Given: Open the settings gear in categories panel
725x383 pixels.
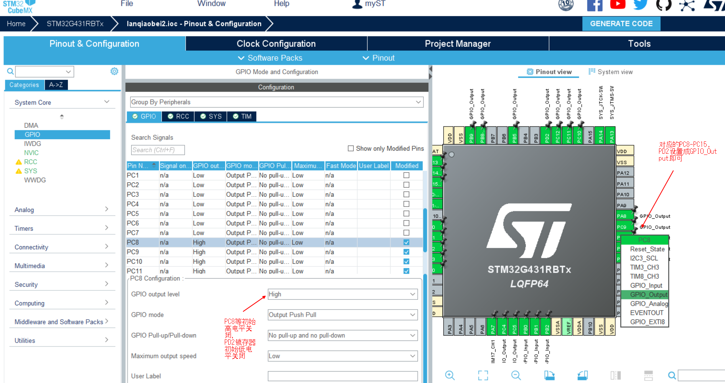Looking at the screenshot, I should (114, 71).
